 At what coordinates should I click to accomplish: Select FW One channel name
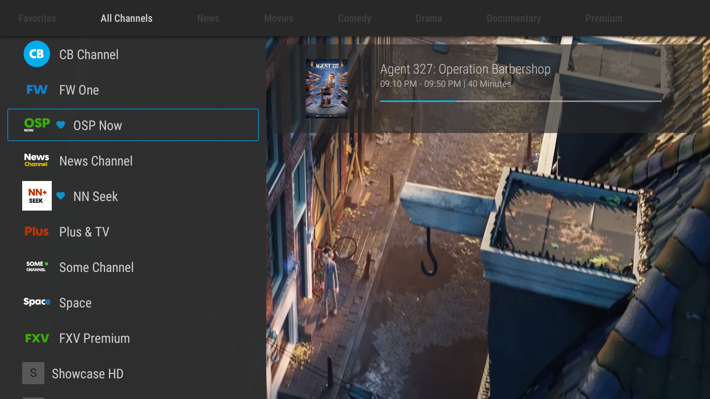[x=79, y=90]
